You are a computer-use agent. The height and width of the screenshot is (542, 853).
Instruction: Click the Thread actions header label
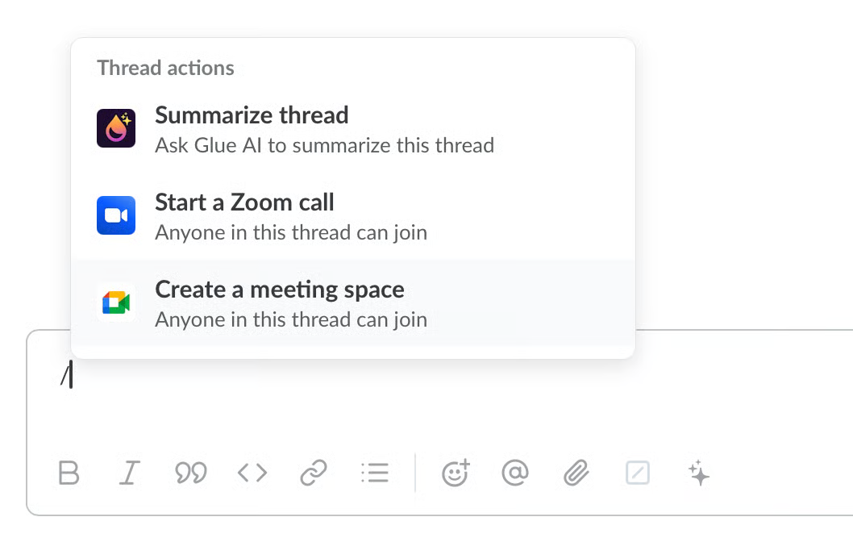point(165,68)
